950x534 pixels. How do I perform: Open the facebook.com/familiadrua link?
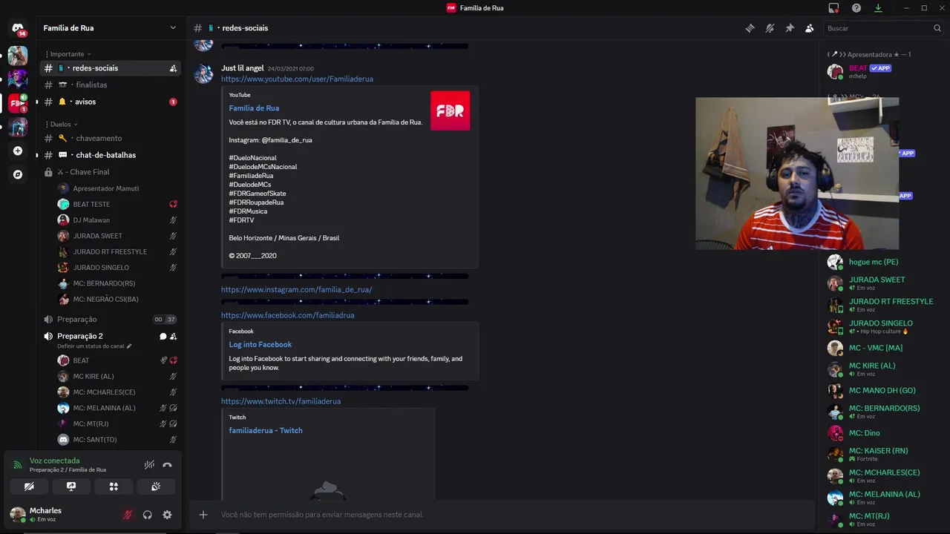287,315
